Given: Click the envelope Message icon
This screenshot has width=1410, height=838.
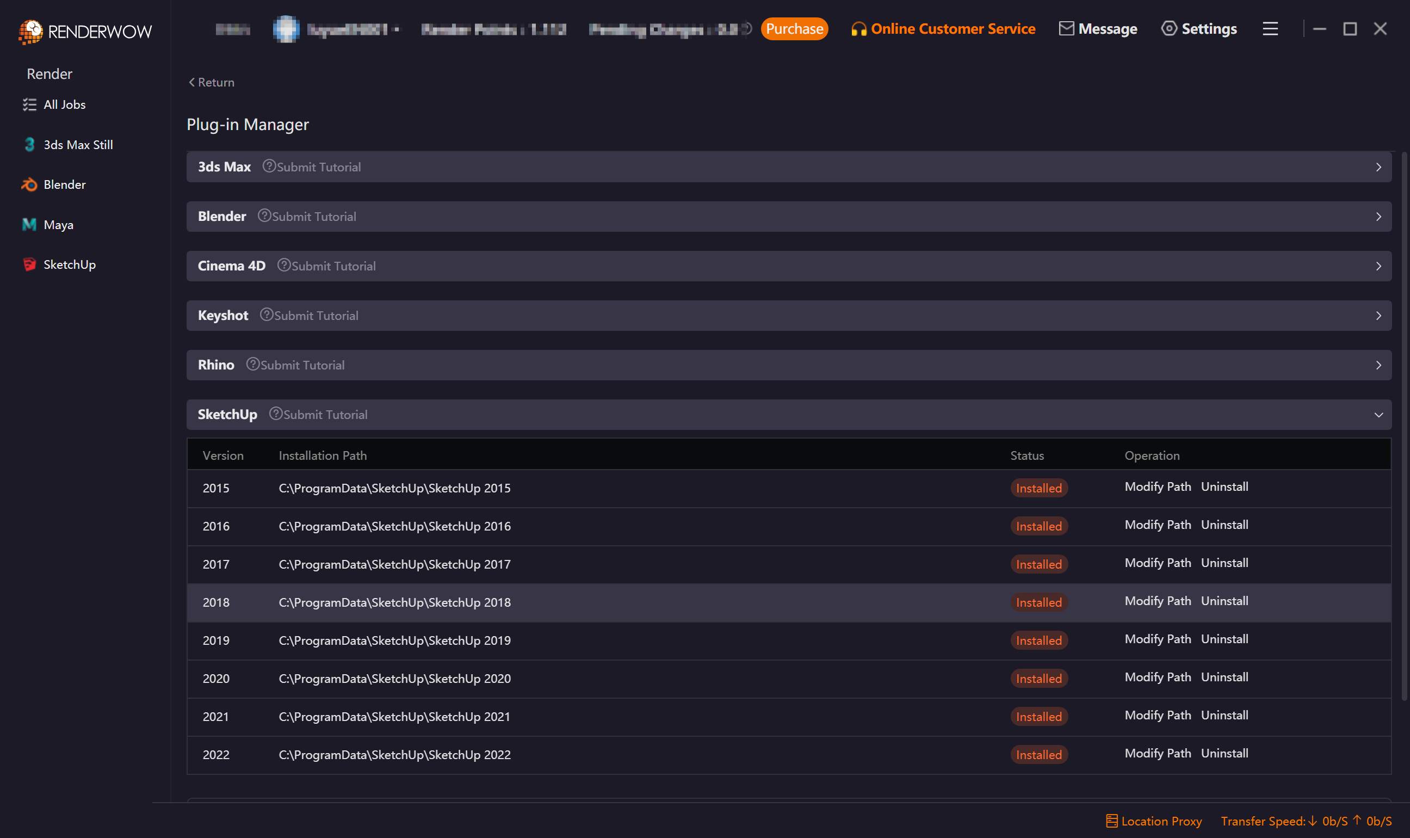Looking at the screenshot, I should pyautogui.click(x=1066, y=28).
